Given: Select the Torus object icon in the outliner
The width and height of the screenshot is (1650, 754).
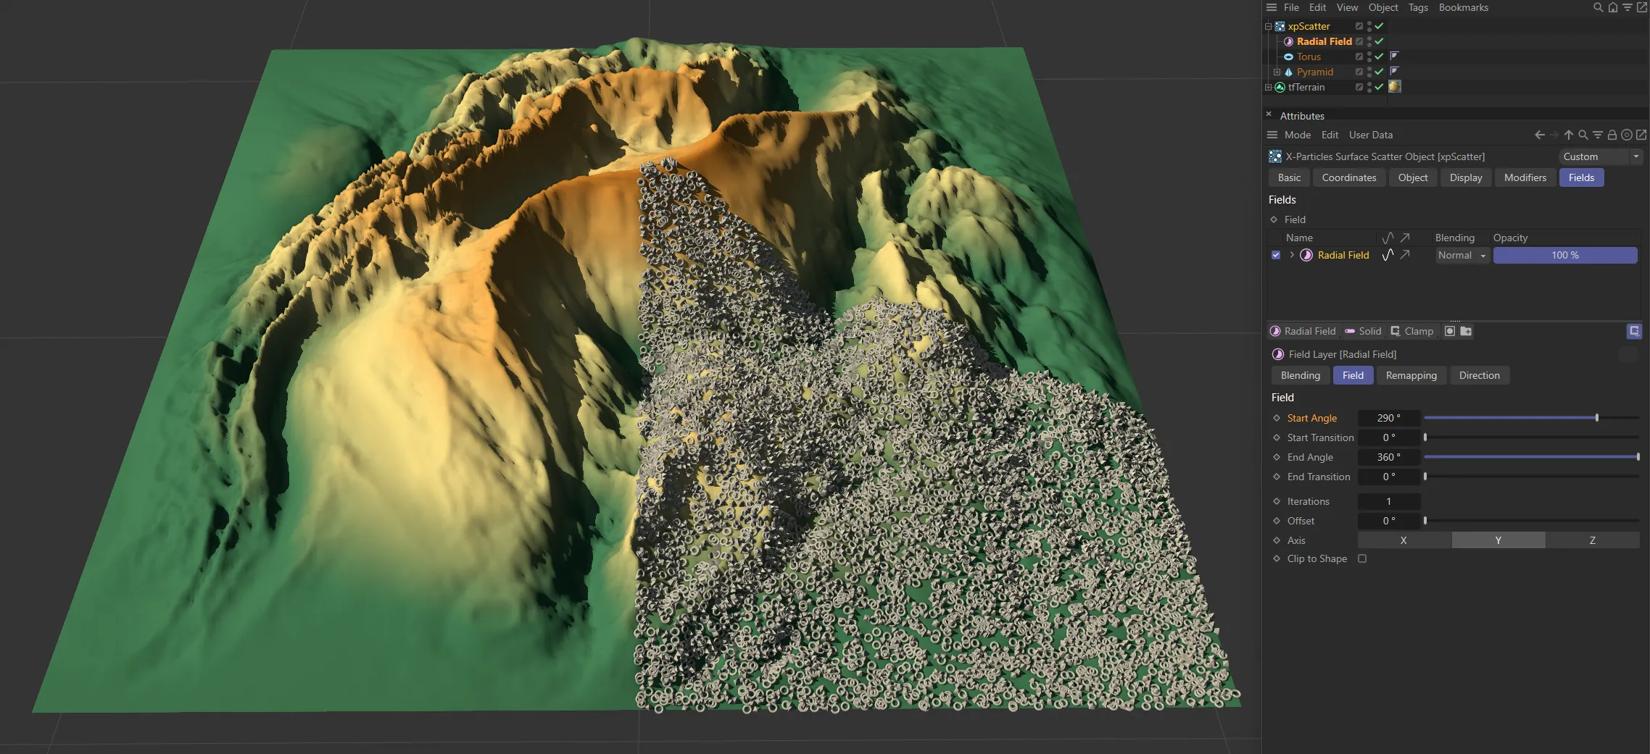Looking at the screenshot, I should point(1289,56).
